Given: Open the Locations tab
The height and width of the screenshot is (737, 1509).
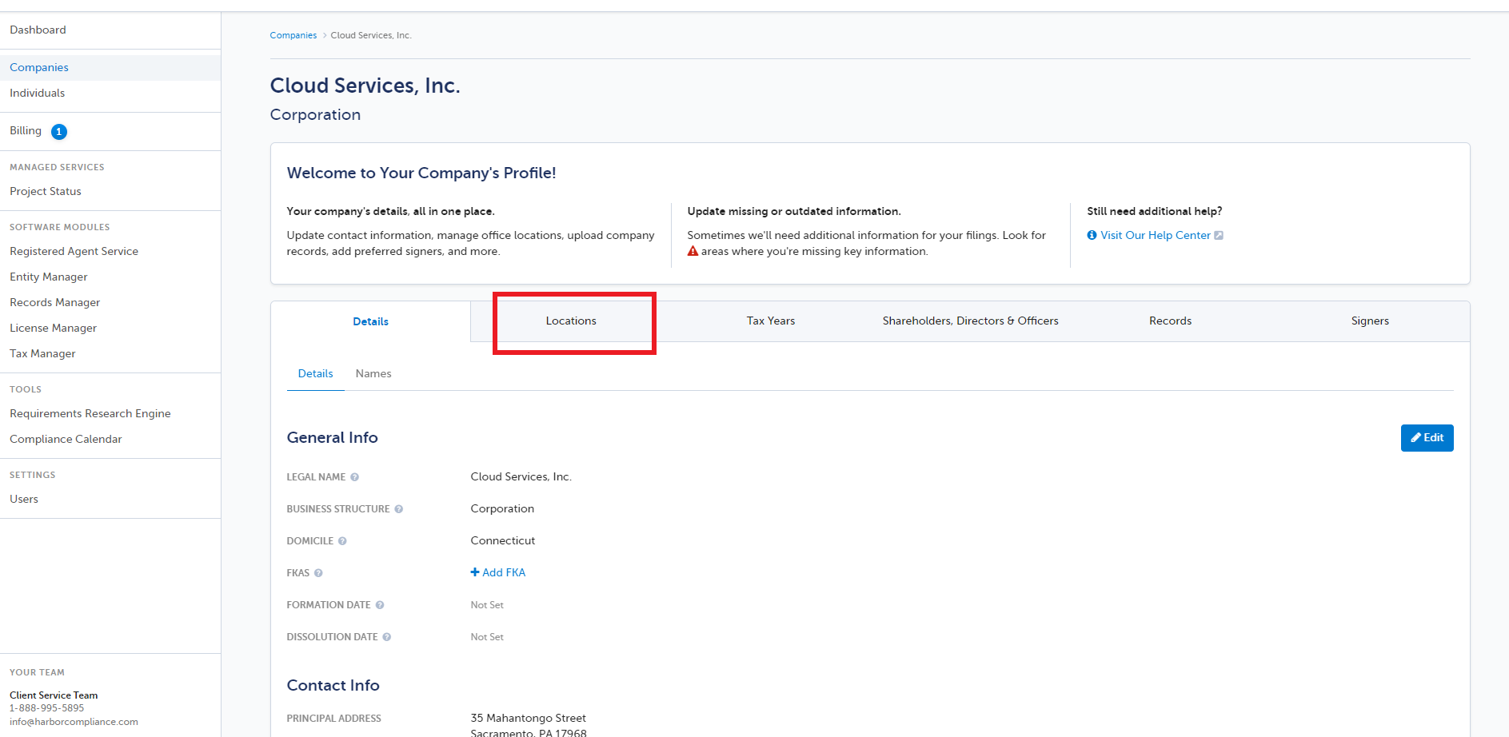Looking at the screenshot, I should pos(571,321).
